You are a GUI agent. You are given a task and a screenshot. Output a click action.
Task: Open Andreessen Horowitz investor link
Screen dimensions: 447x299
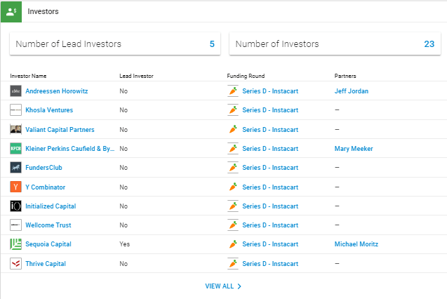tap(56, 91)
